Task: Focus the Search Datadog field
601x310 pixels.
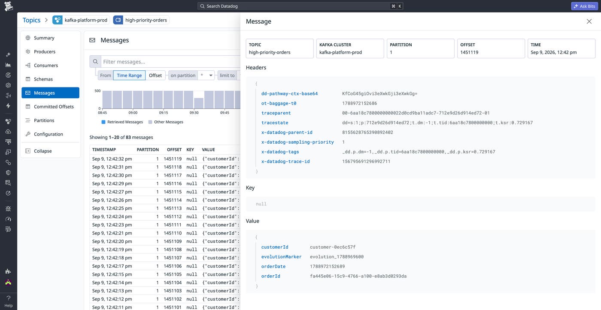Action: pos(300,6)
